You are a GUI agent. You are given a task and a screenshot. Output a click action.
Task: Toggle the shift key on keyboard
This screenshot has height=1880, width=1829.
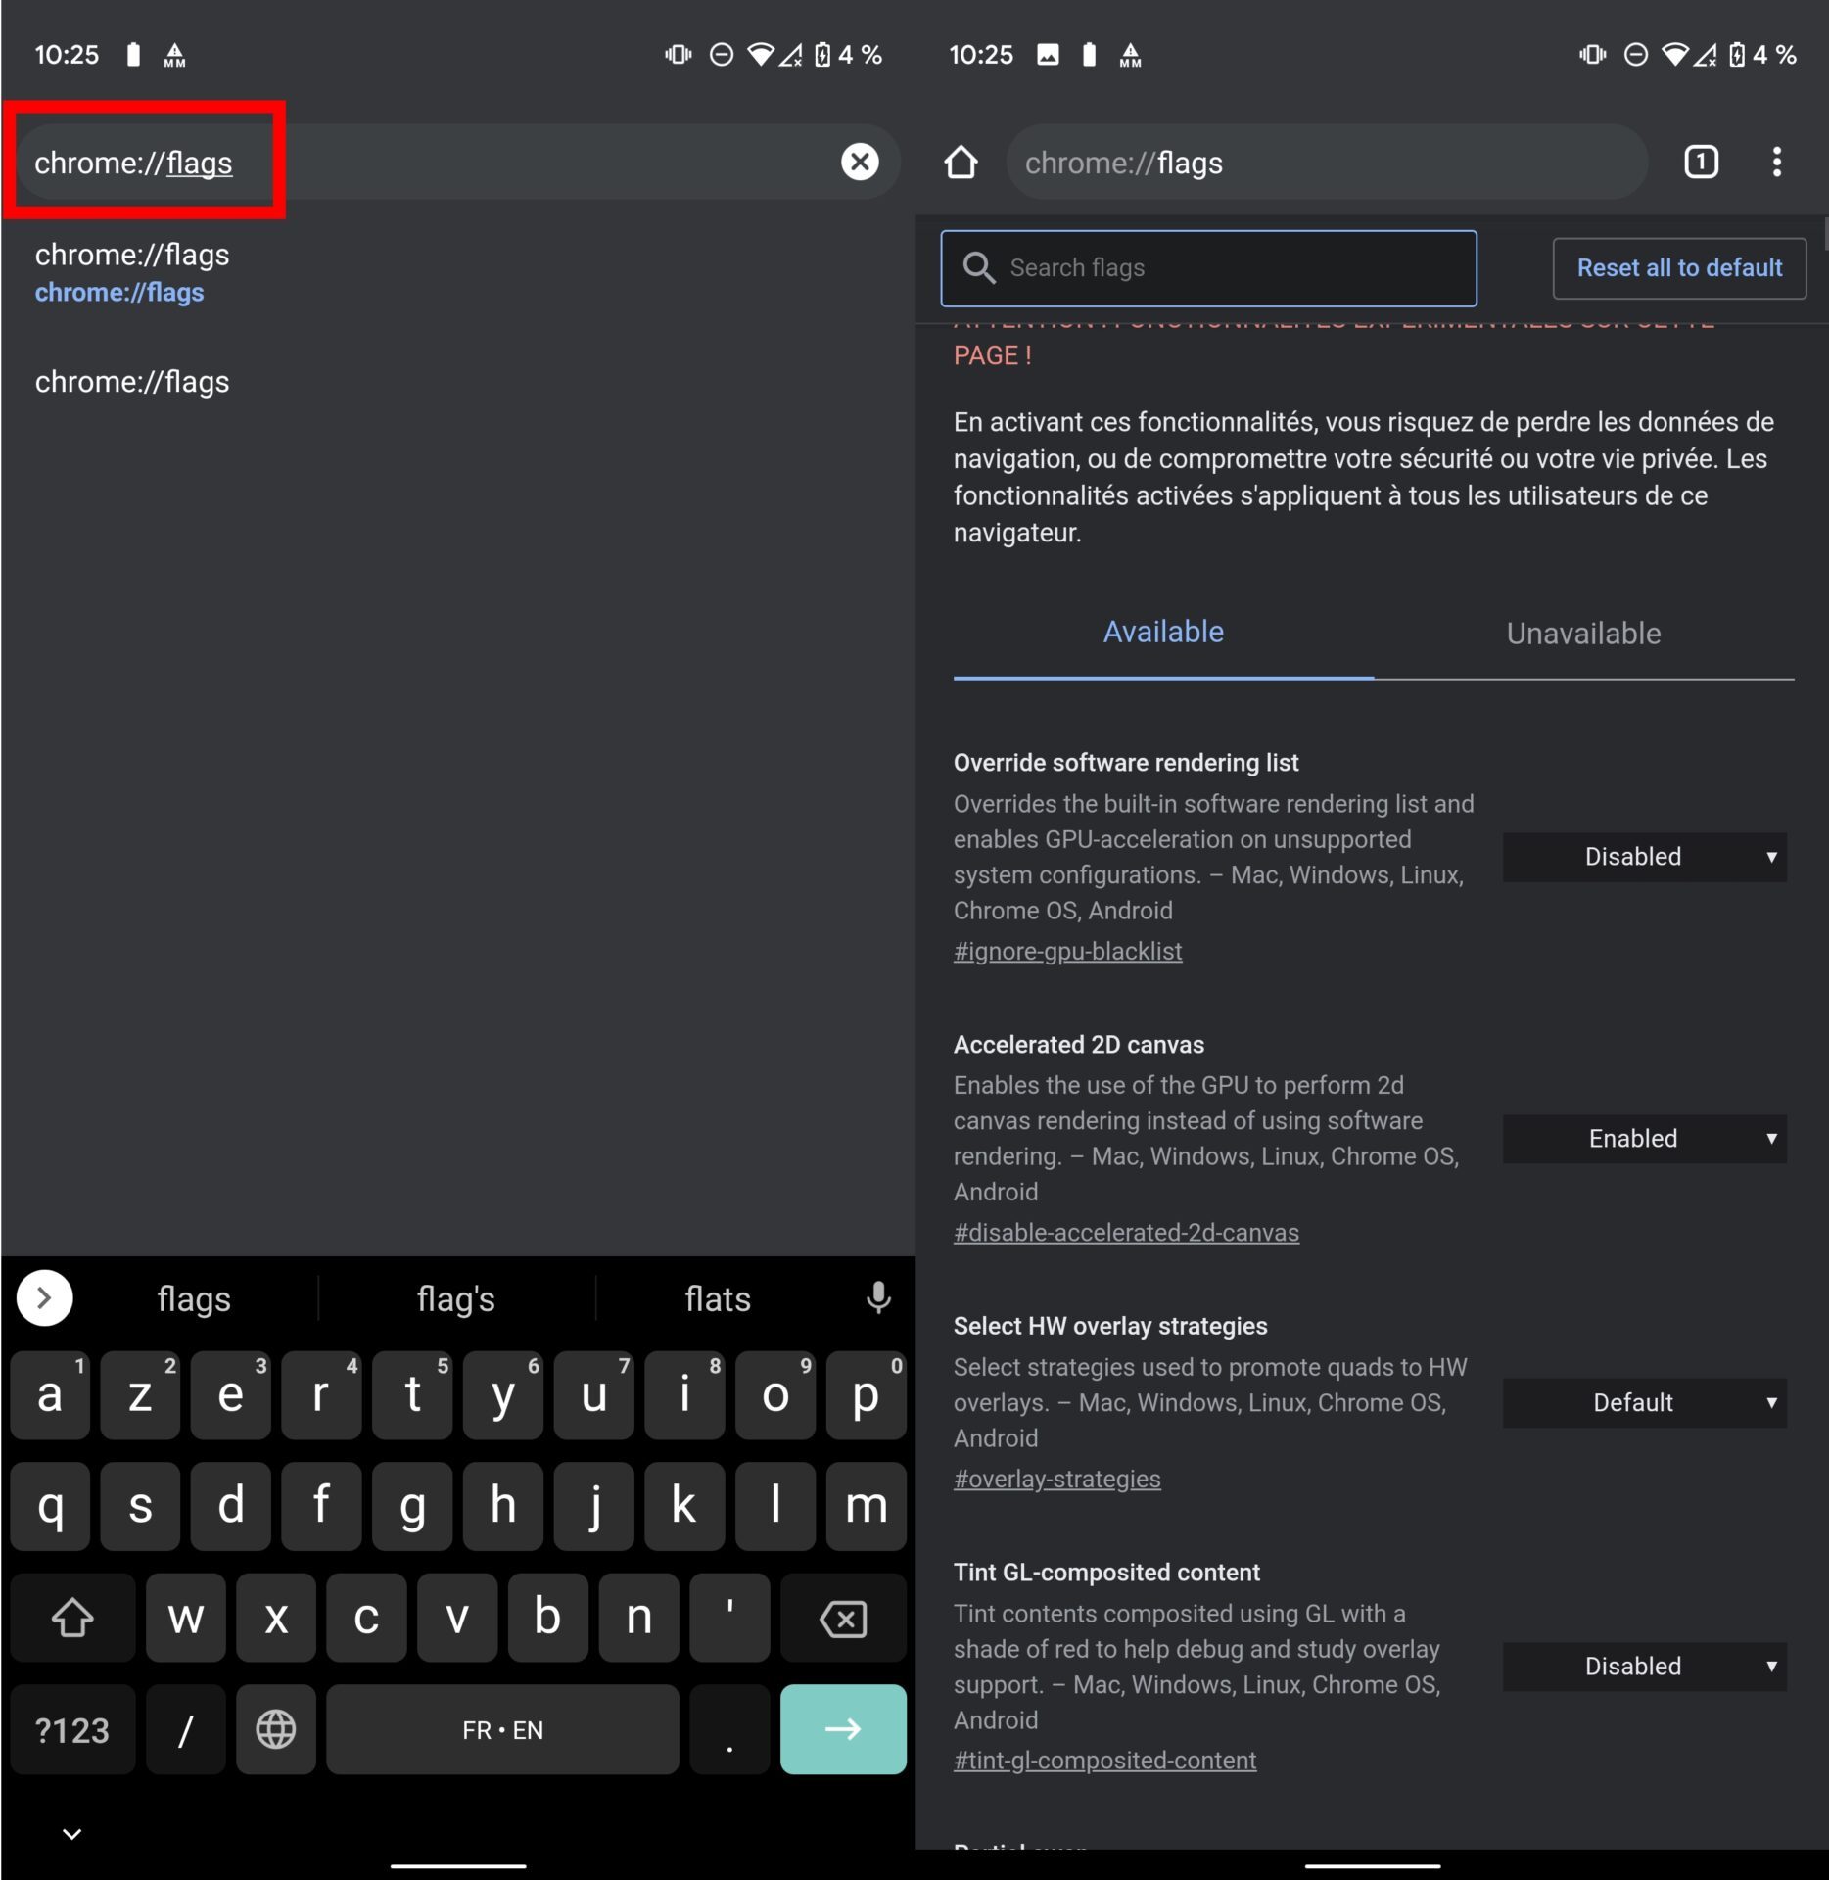pyautogui.click(x=72, y=1618)
